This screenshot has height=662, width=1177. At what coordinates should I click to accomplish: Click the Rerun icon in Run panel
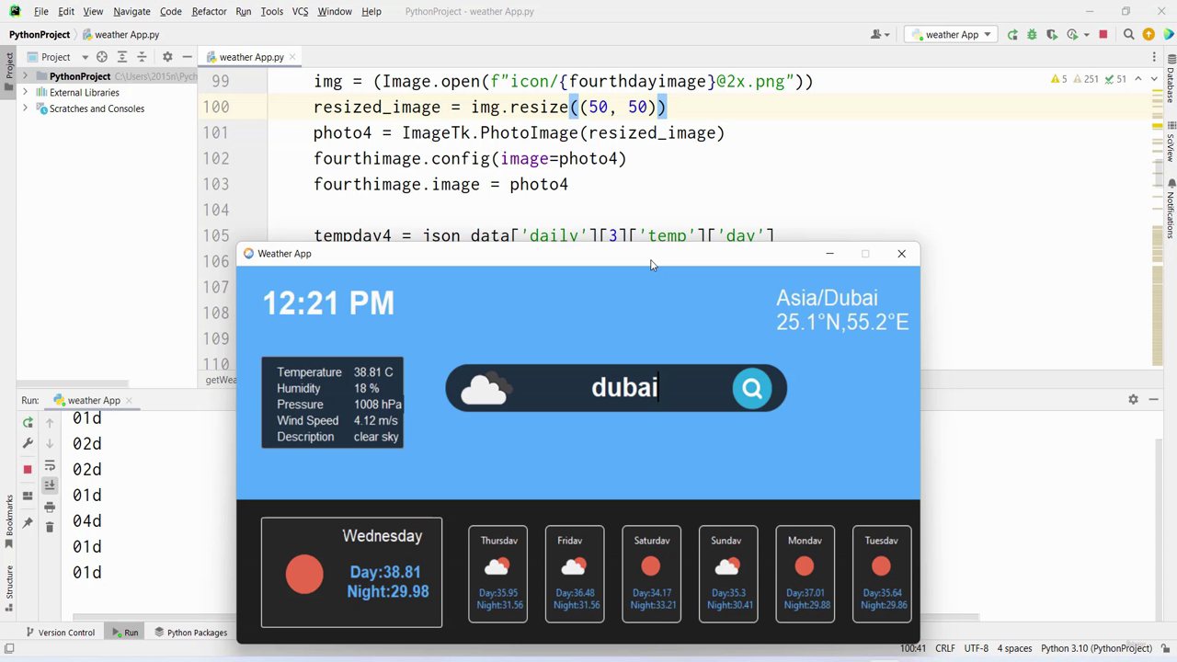click(x=28, y=423)
